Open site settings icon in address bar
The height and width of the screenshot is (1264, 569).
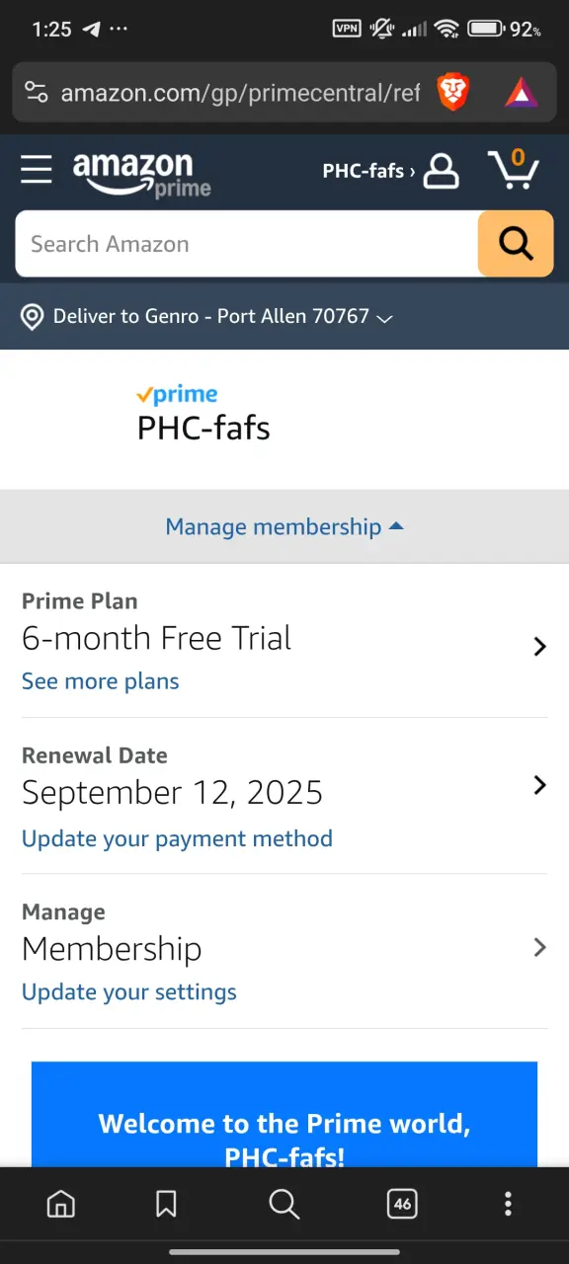(37, 93)
